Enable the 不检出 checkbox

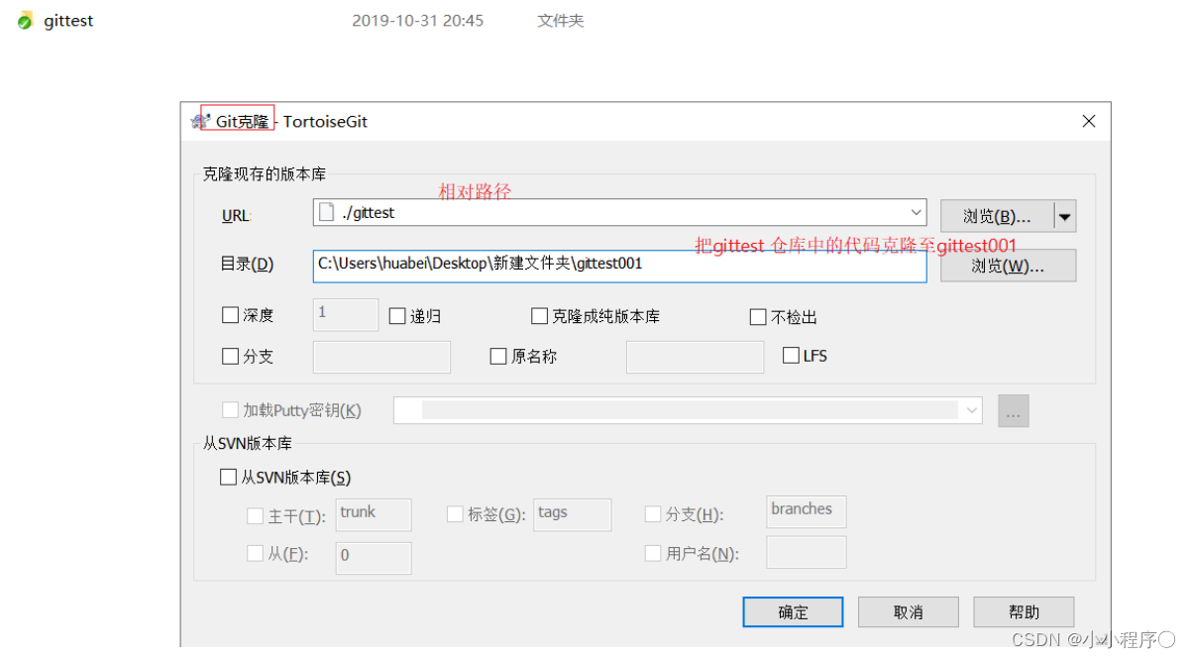point(758,317)
